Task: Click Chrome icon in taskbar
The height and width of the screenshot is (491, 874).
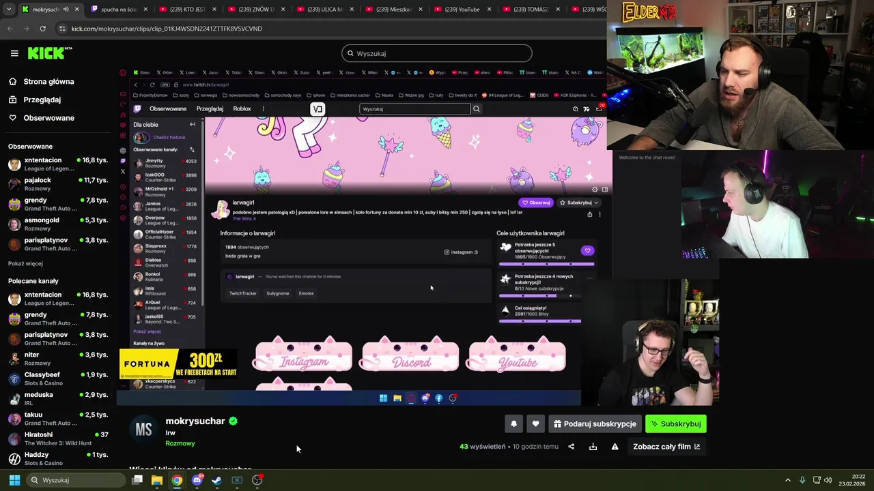Action: tap(177, 480)
